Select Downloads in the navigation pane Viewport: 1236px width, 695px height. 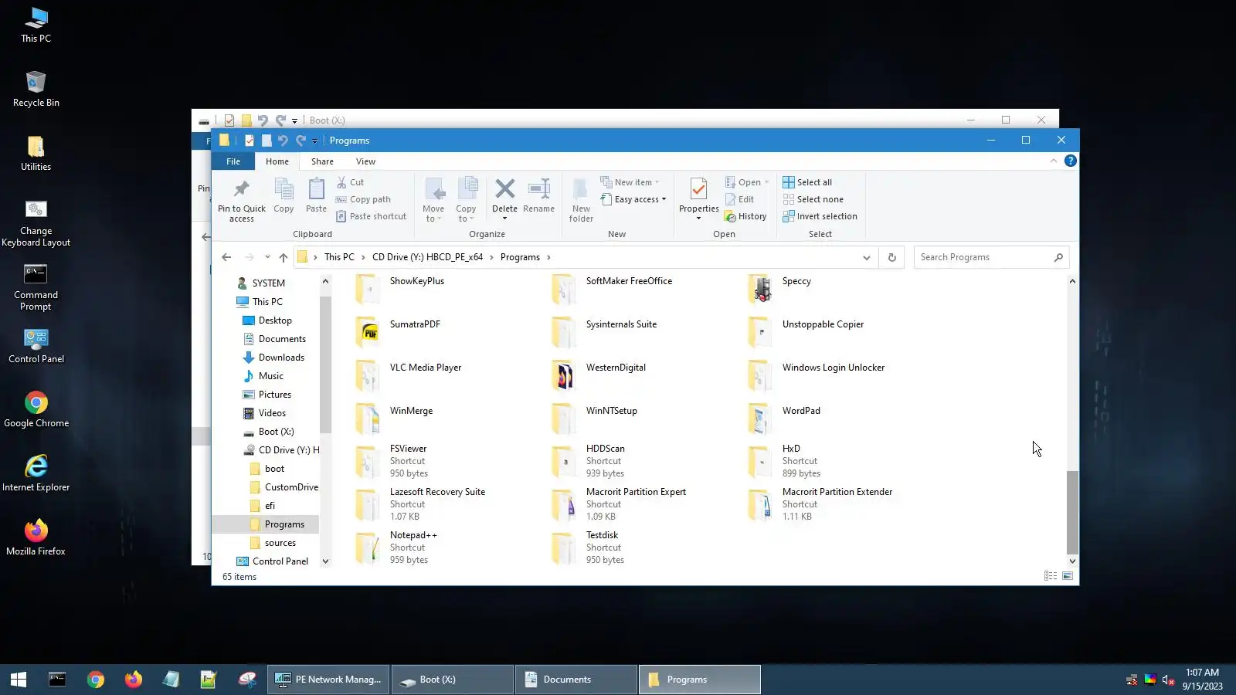[x=281, y=358]
